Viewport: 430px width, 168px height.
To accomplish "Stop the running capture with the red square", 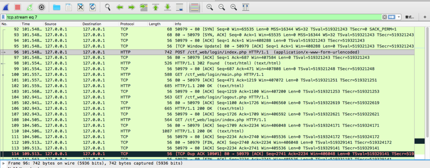I will 18,7.
